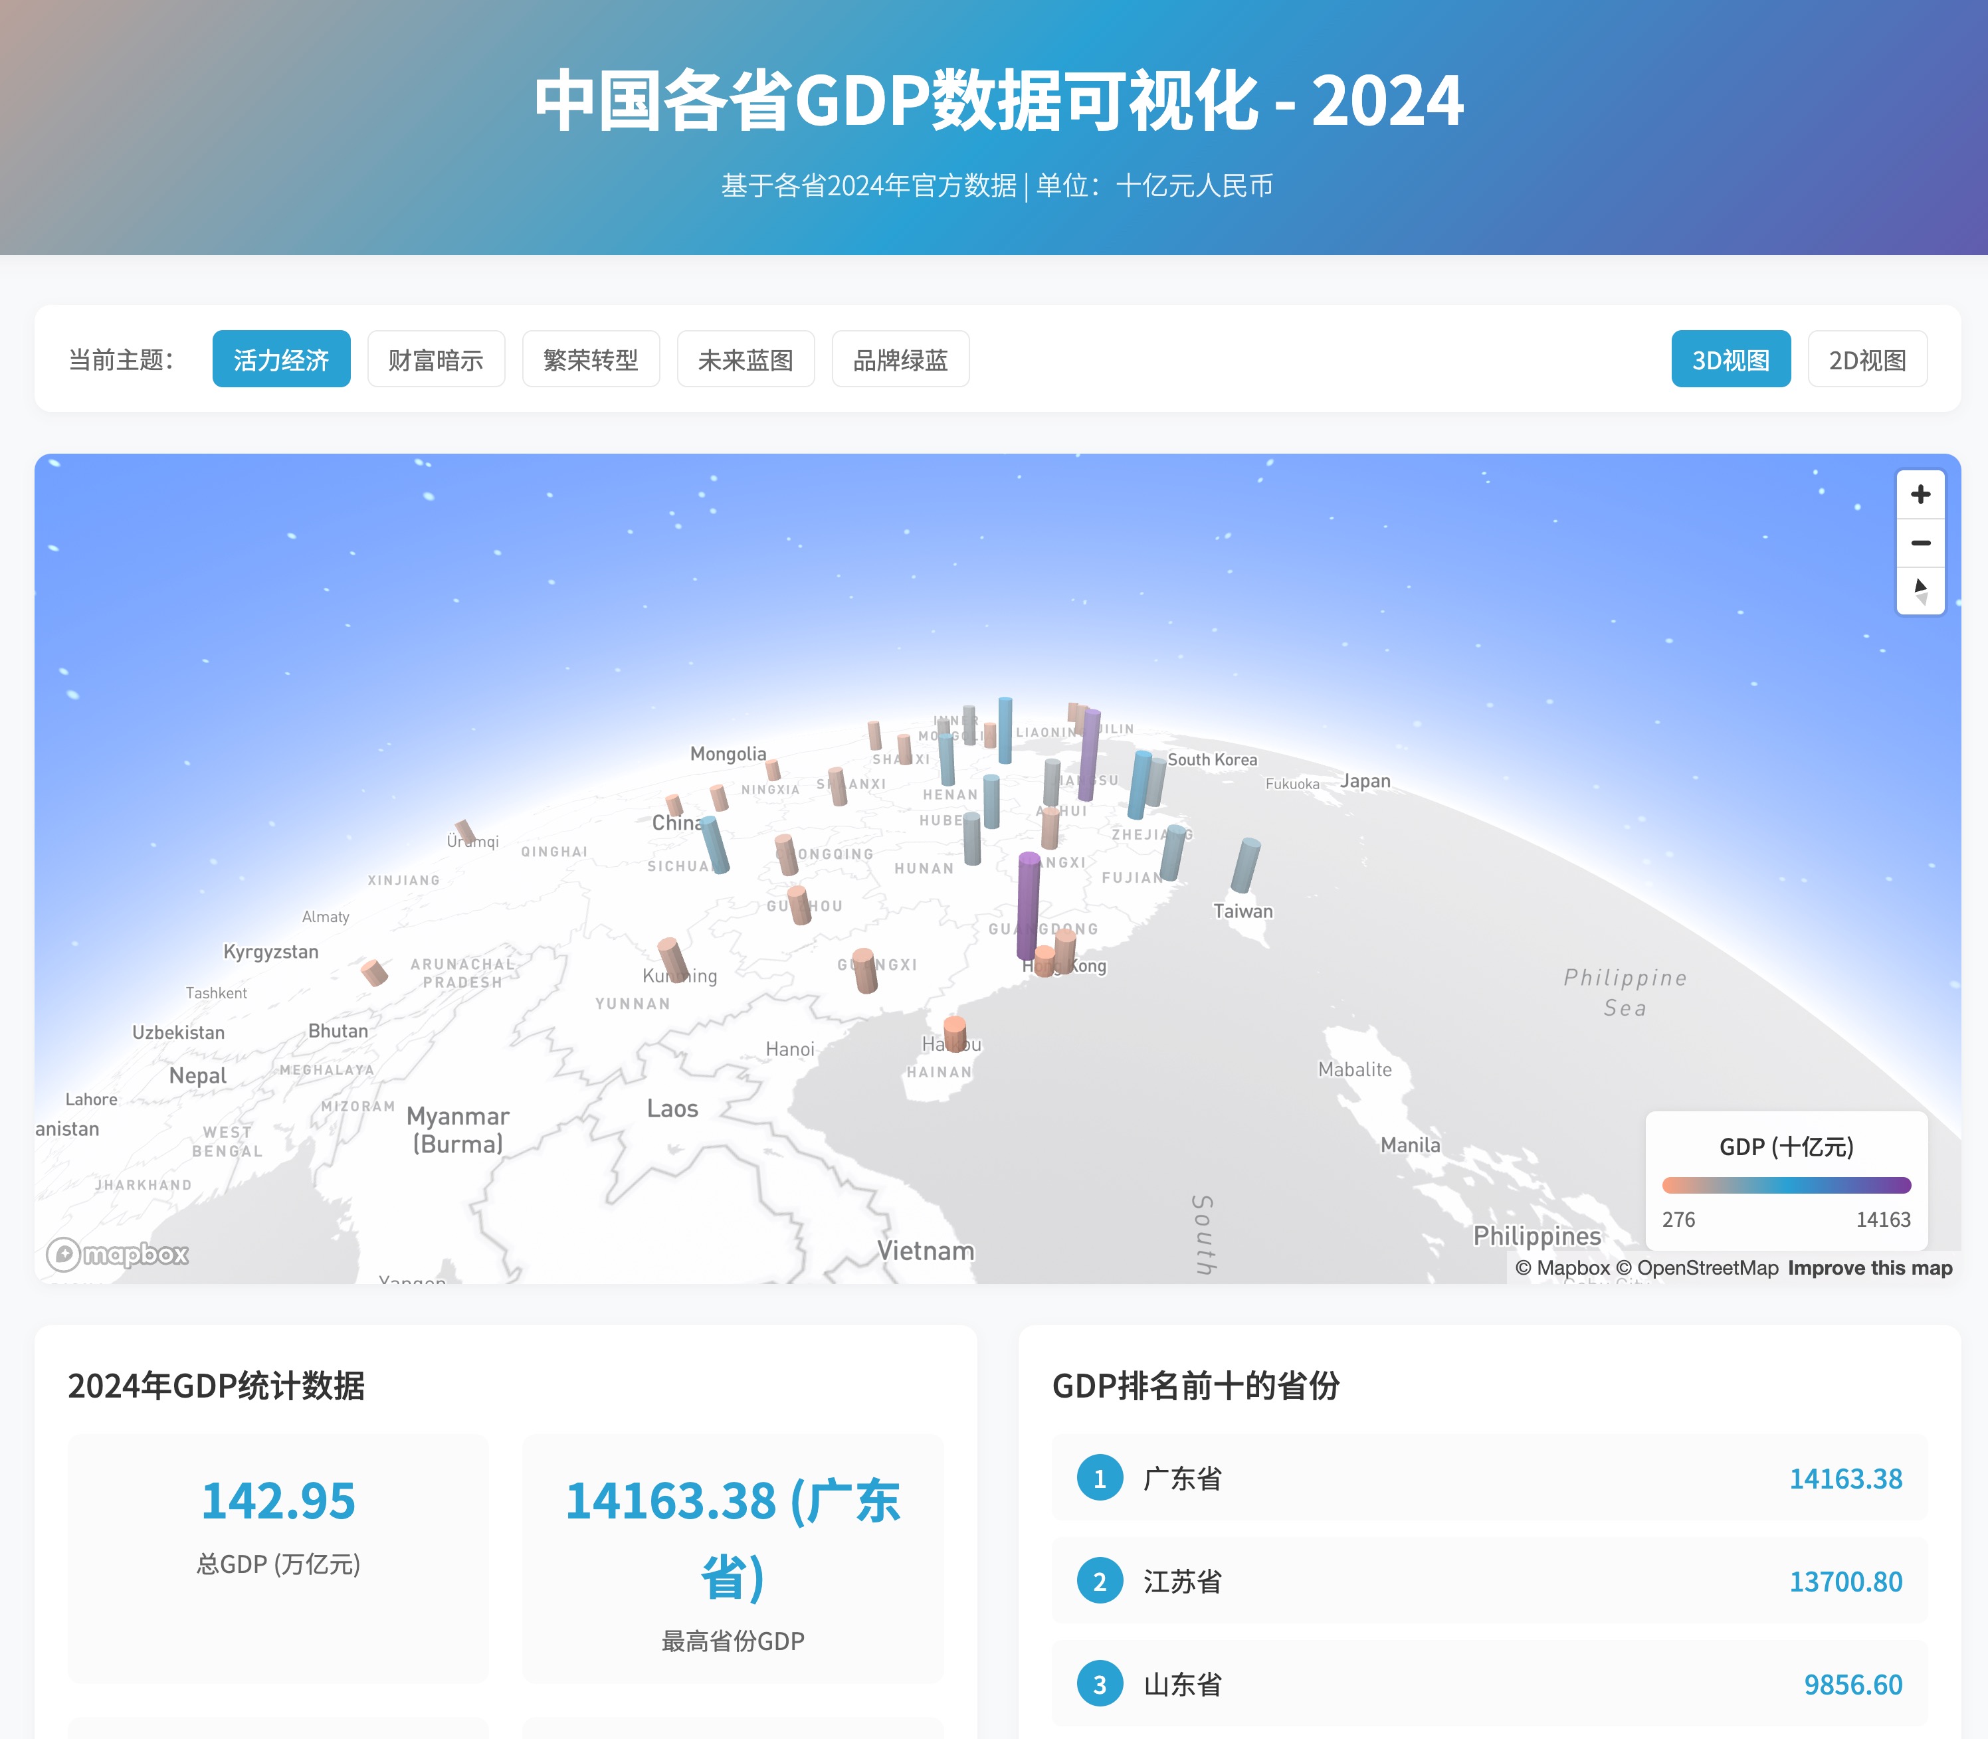Click the GDP legend gradient bar
1988x1739 pixels.
tap(1786, 1185)
